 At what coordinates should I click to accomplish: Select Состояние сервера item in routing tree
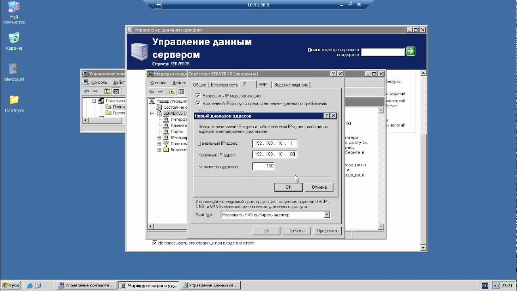171,107
